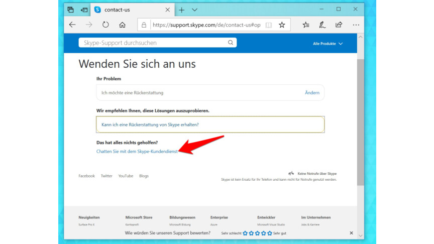Toggle reading view icon
This screenshot has width=434, height=244.
(268, 25)
